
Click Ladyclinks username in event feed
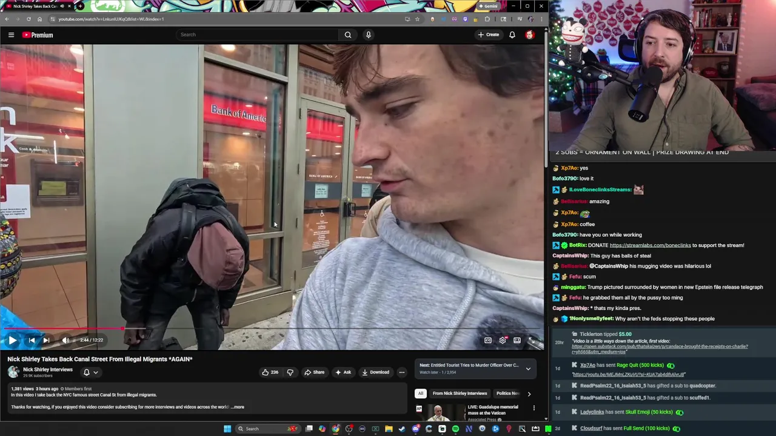[x=592, y=412]
